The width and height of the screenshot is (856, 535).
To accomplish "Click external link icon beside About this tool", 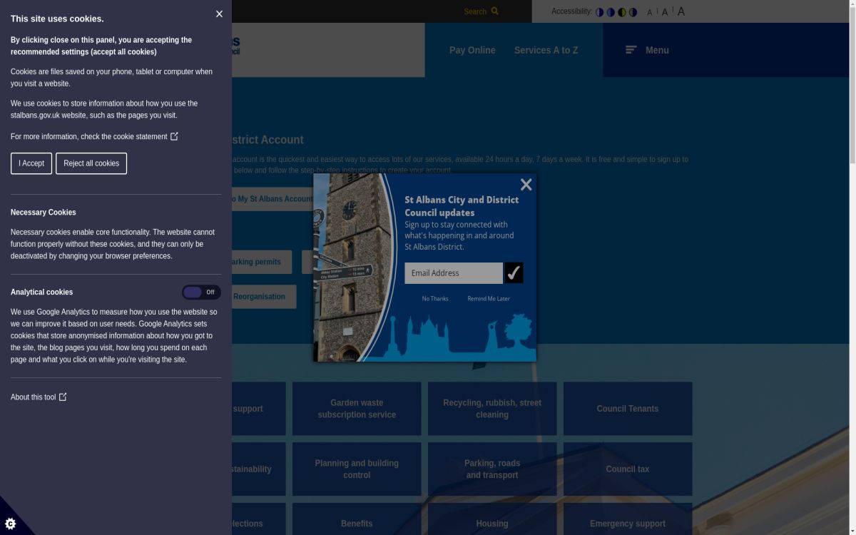I will (62, 397).
